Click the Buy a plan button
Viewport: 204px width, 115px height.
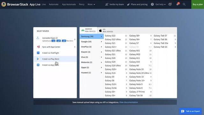(198, 4)
